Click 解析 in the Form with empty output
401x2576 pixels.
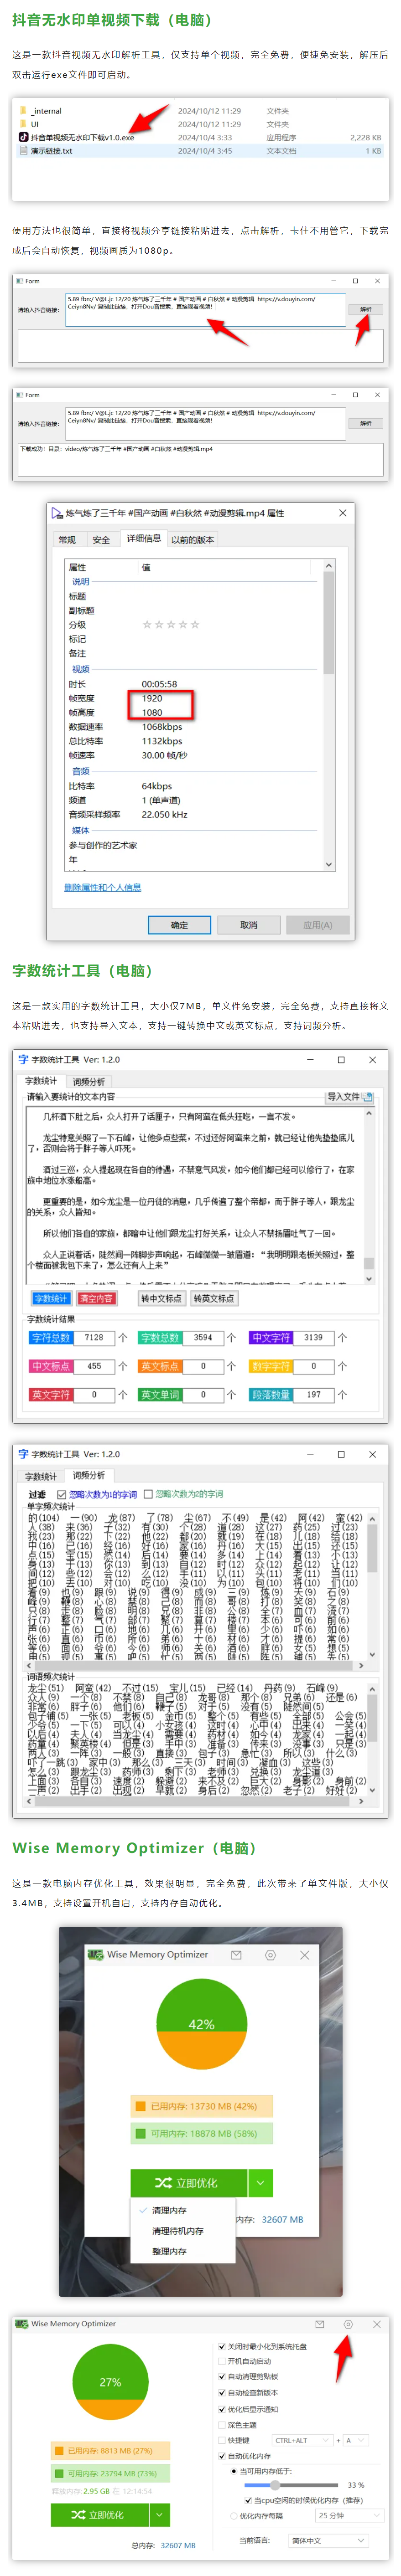point(366,310)
